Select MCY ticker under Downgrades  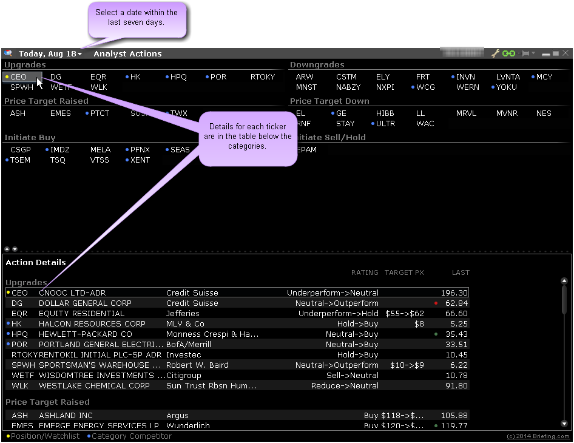pyautogui.click(x=544, y=77)
